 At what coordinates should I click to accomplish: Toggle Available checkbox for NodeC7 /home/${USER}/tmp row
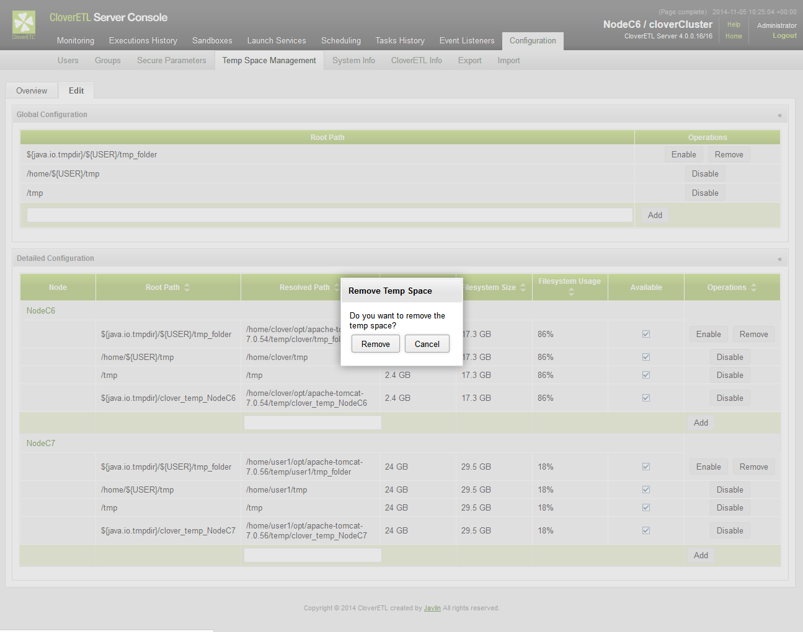click(646, 490)
